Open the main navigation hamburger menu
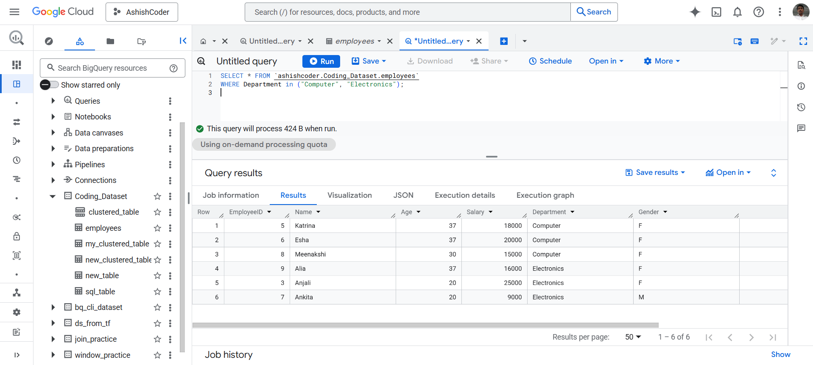This screenshot has height=365, width=813. click(x=14, y=12)
